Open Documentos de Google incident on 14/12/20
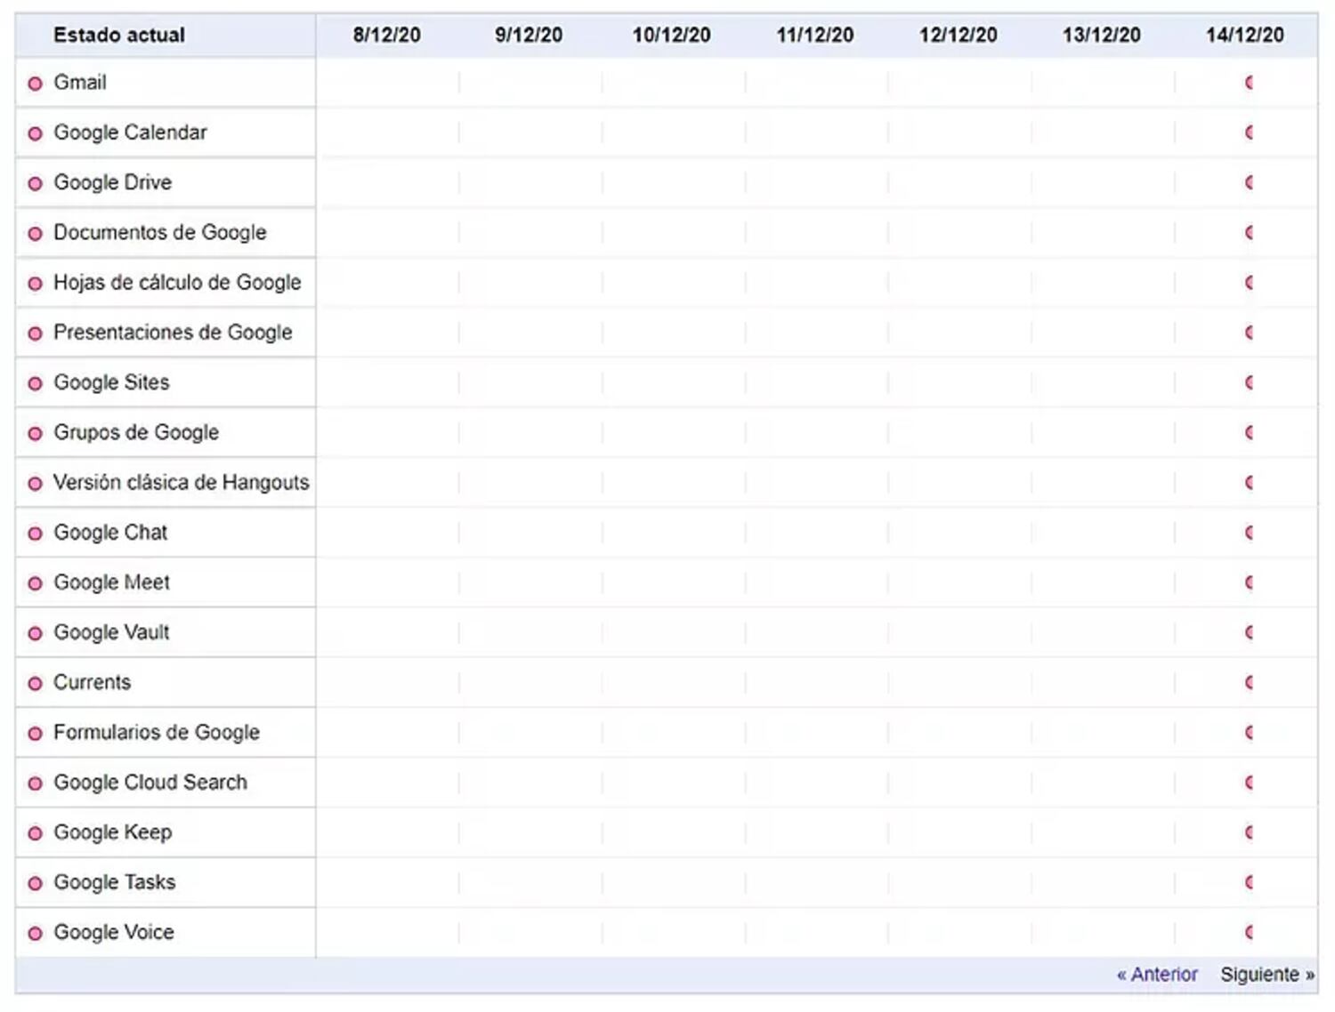The height and width of the screenshot is (1012, 1335). click(x=1250, y=232)
